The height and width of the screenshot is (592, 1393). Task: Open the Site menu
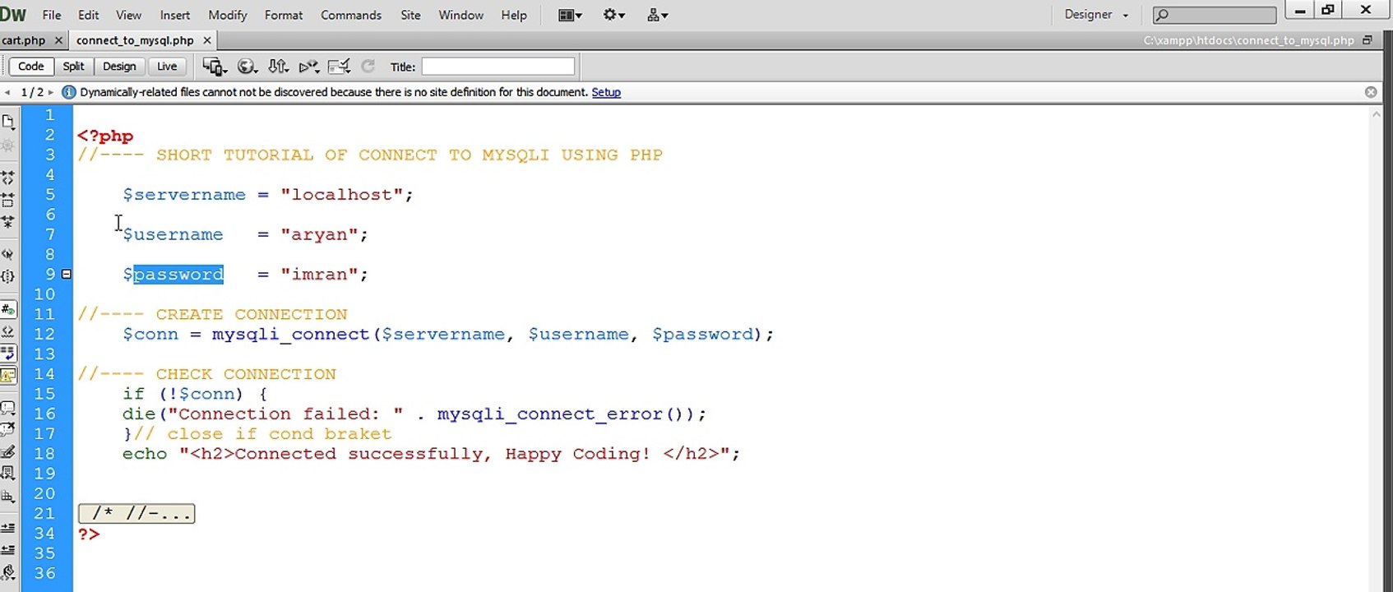pos(410,15)
